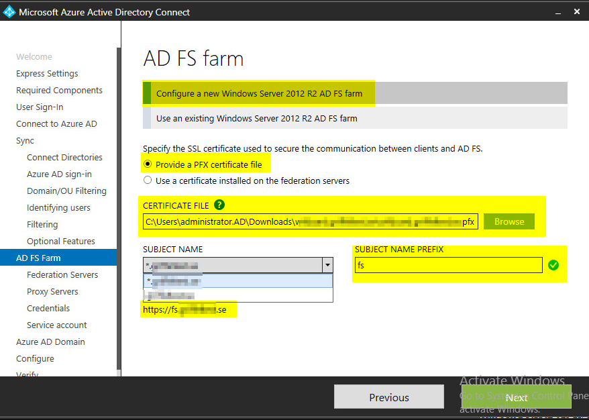Click the Browse button for certificate file
This screenshot has height=420, width=589.
pos(509,222)
